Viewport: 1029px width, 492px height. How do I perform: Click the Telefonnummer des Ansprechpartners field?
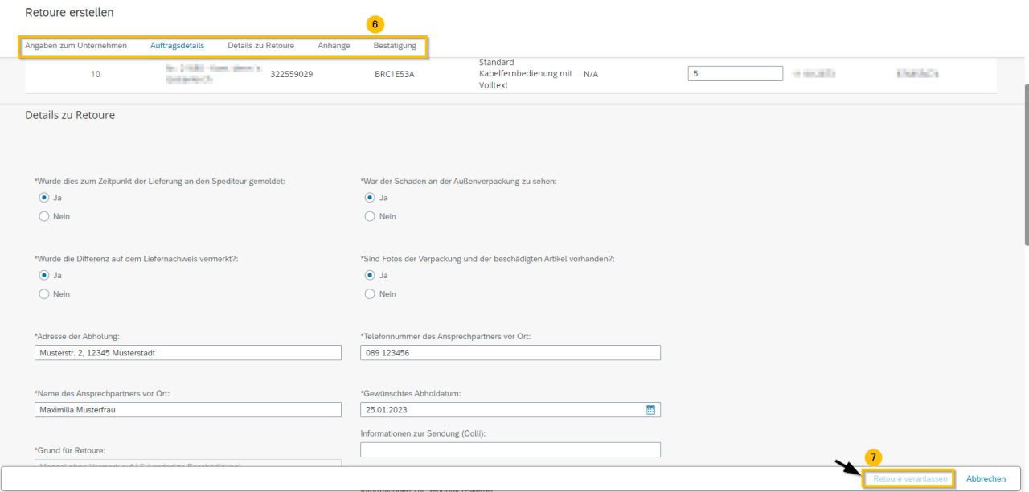(x=510, y=353)
